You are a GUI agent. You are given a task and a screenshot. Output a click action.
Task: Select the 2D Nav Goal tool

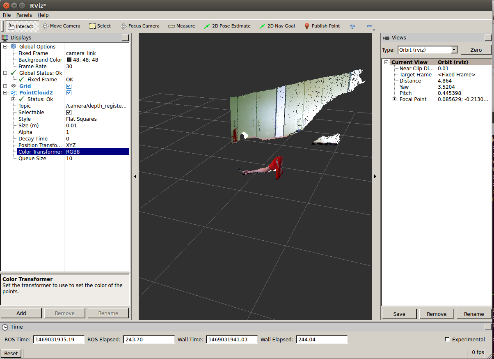click(x=277, y=26)
